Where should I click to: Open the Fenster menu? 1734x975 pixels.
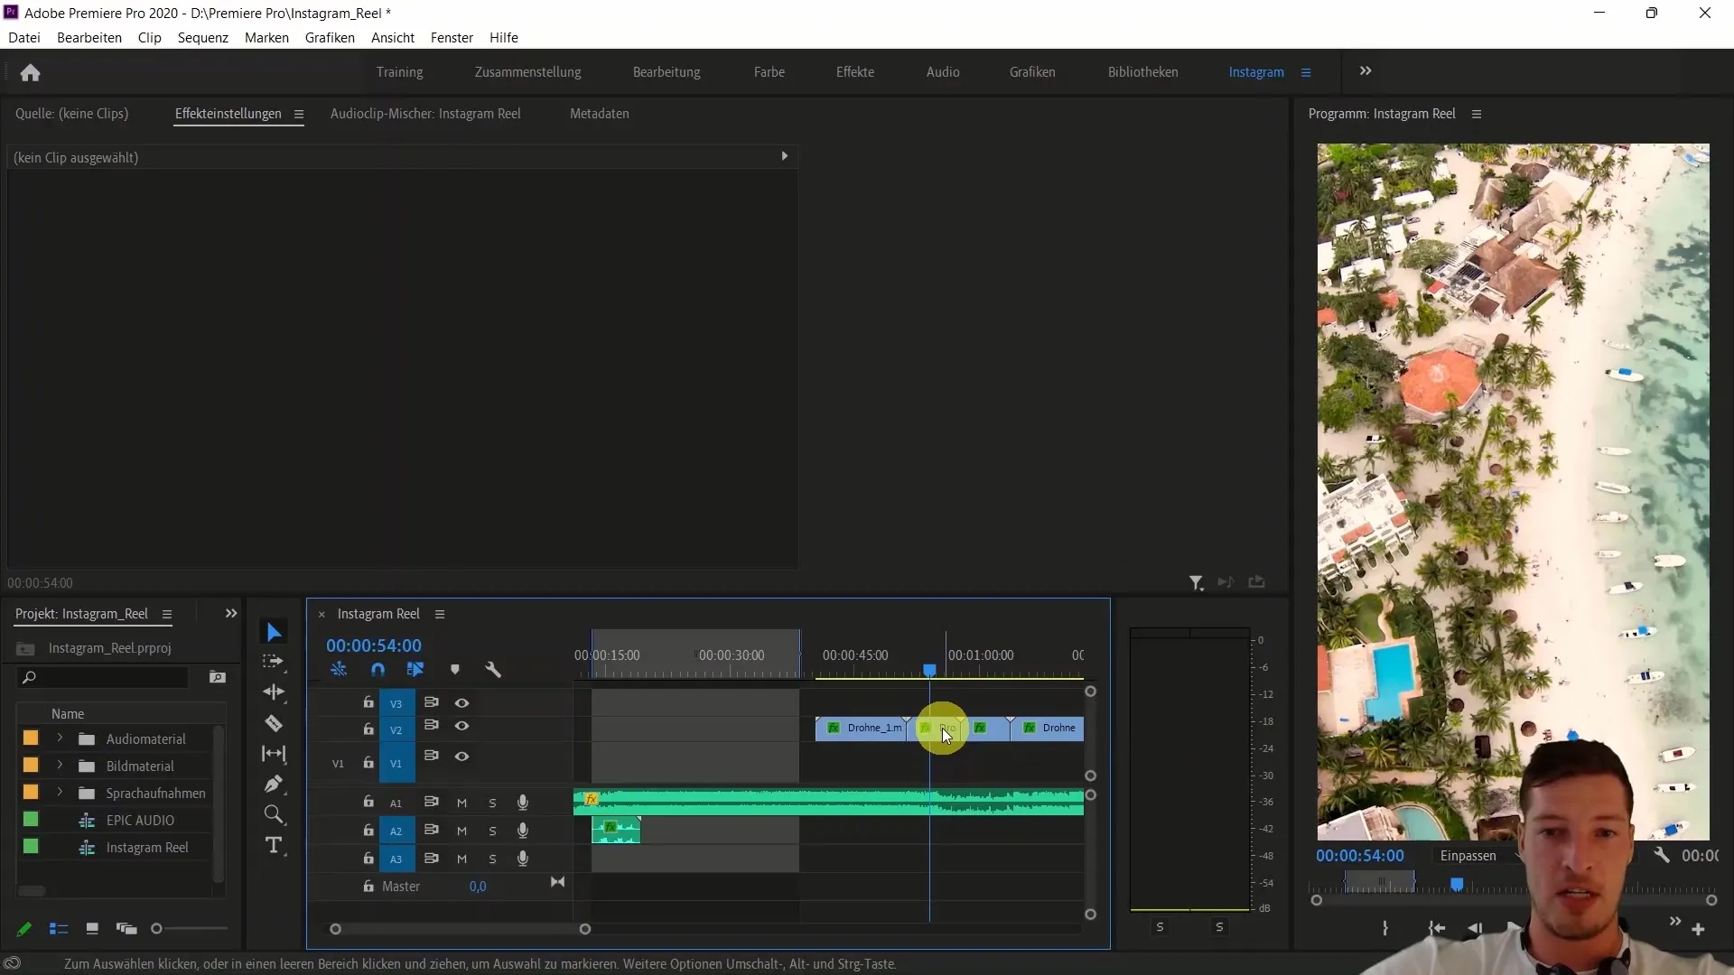452,38
